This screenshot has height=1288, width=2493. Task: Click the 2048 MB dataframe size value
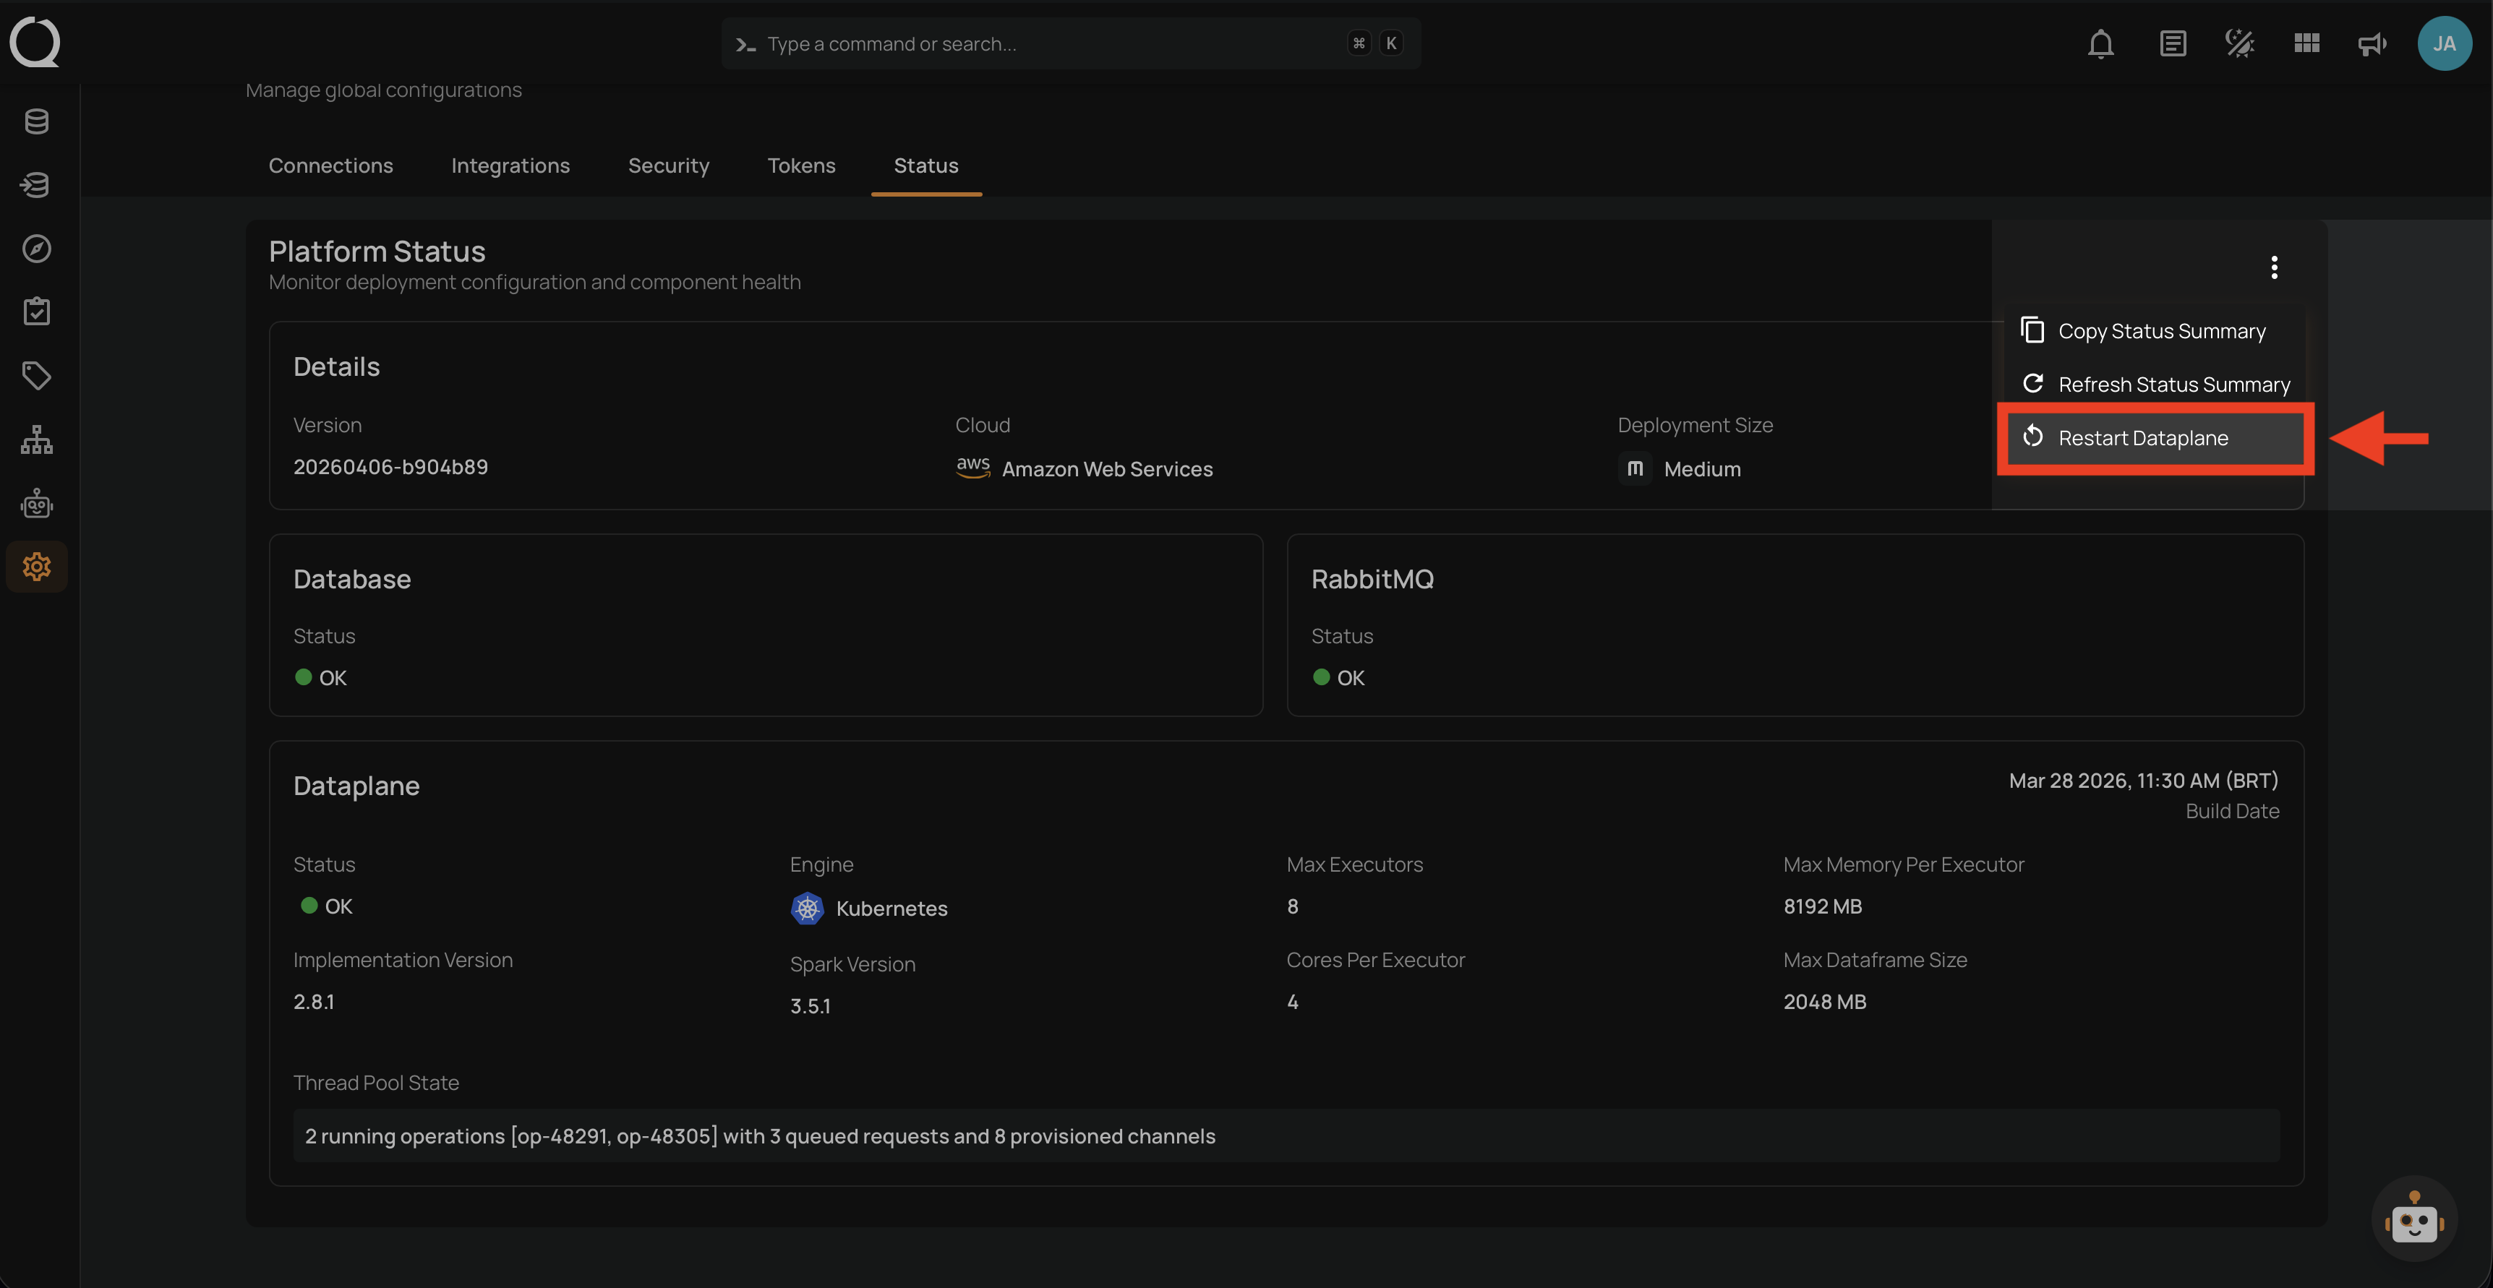1824,1002
